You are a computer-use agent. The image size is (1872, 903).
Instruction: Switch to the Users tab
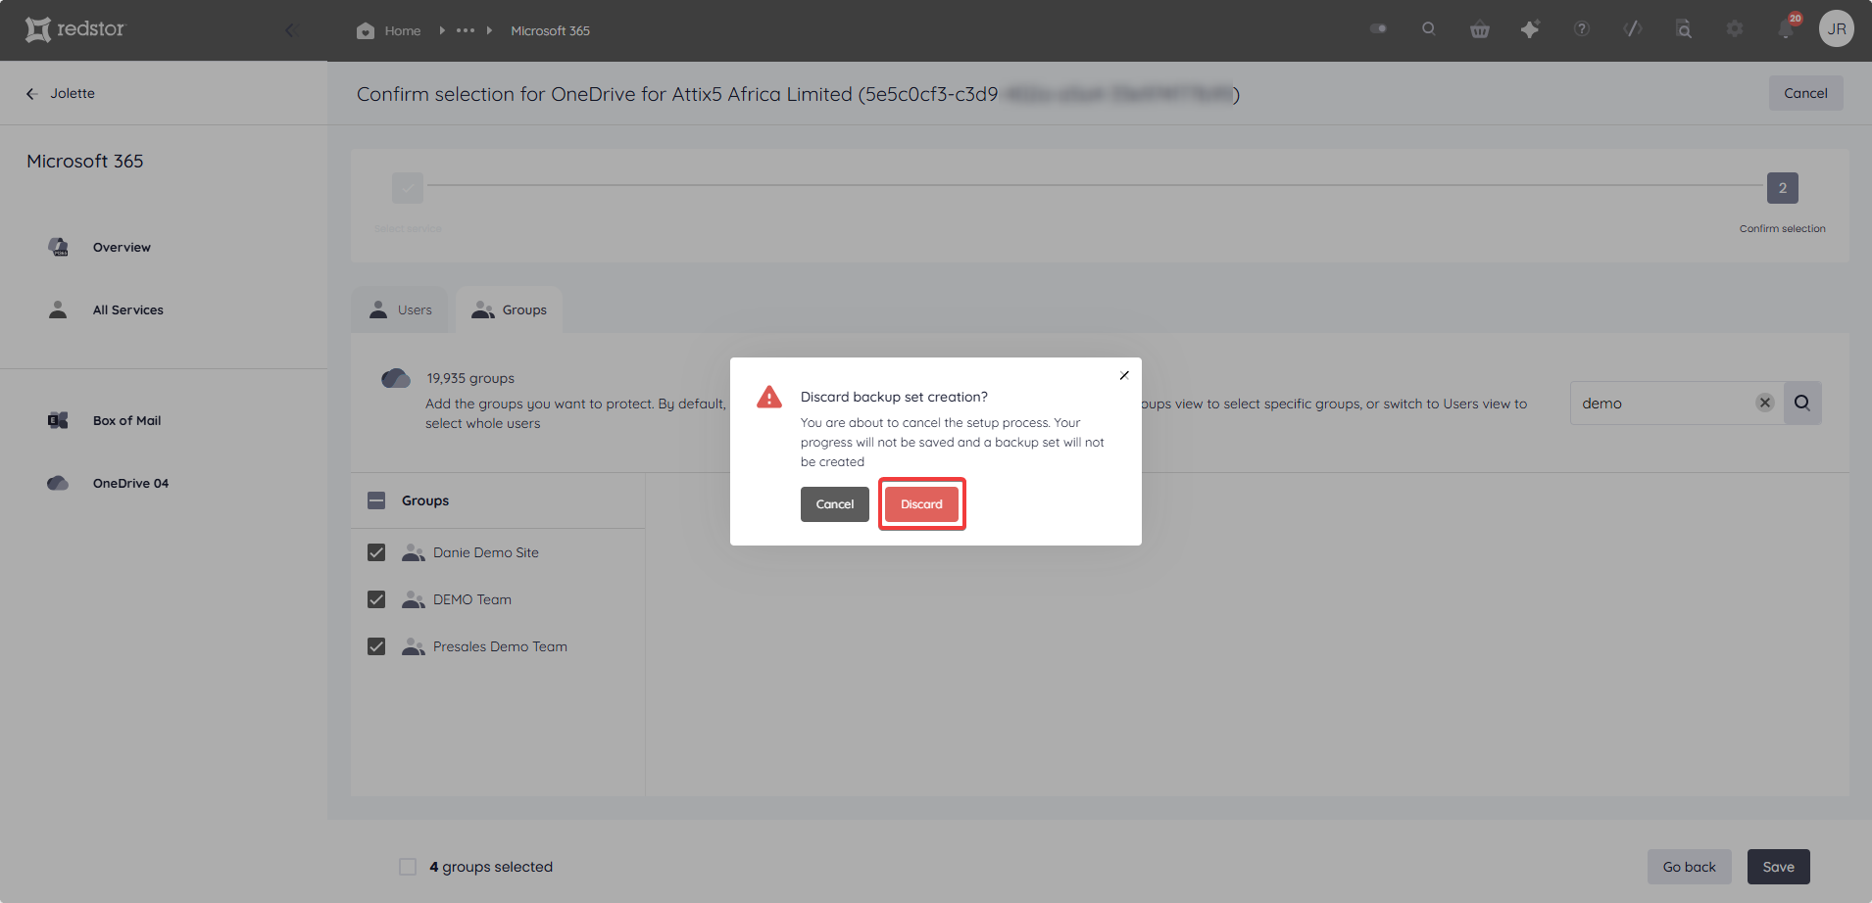[x=400, y=310]
